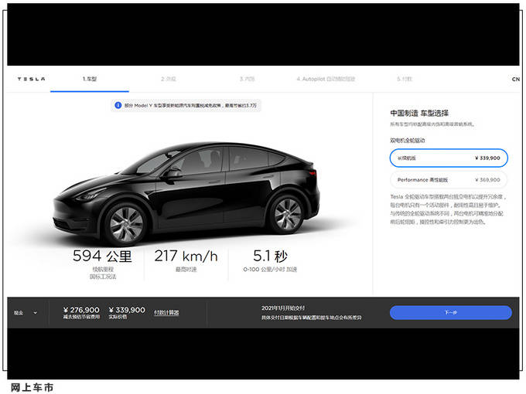Switch to the 1.车型 tab
This screenshot has height=394, width=526.
tap(91, 79)
